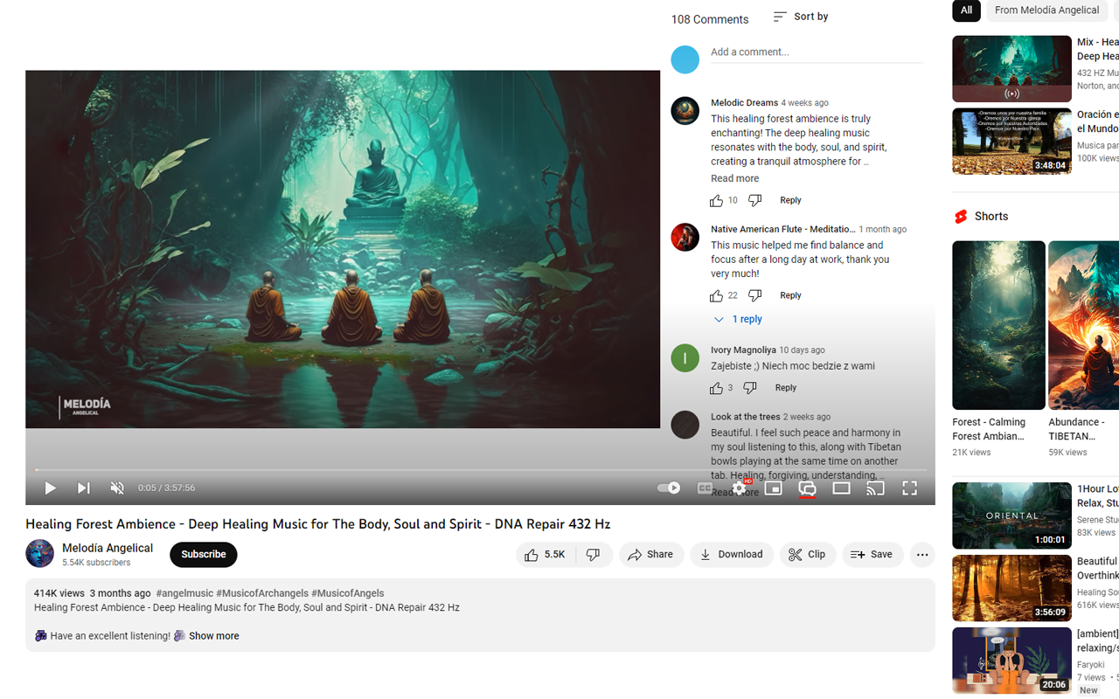
Task: Open the #angelmusic hashtag
Action: [184, 593]
